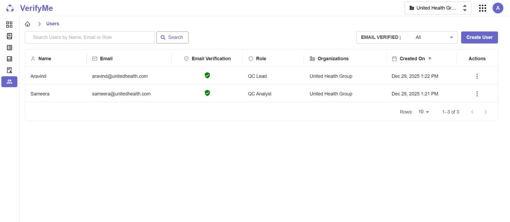Viewport: 510px width, 222px height.
Task: Sort by Email Verification column header
Action: click(x=211, y=59)
